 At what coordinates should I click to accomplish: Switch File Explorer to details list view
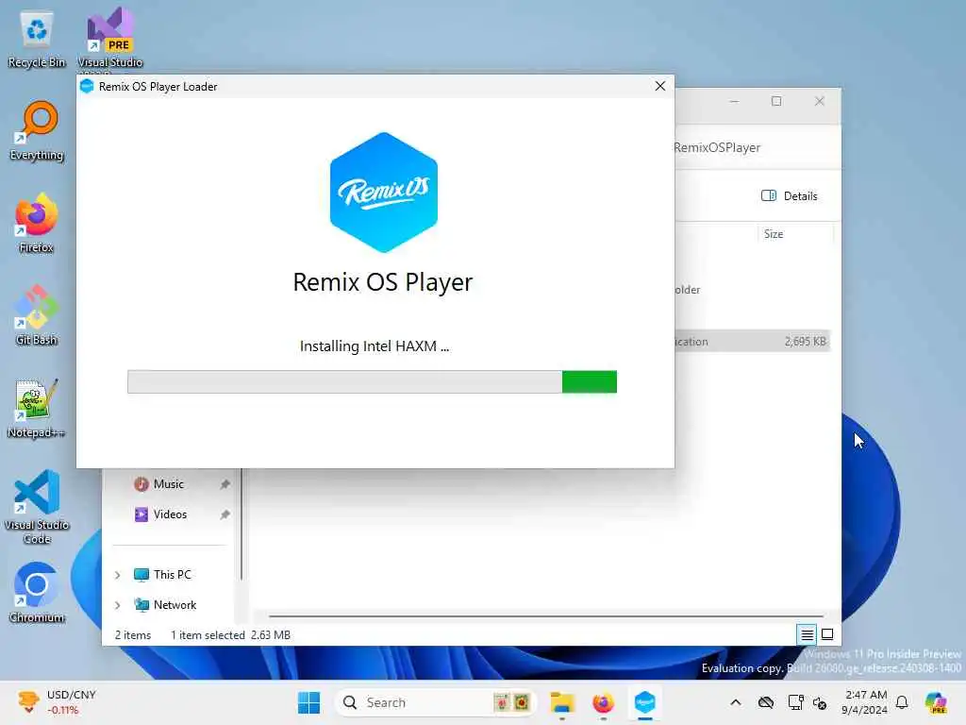(807, 633)
